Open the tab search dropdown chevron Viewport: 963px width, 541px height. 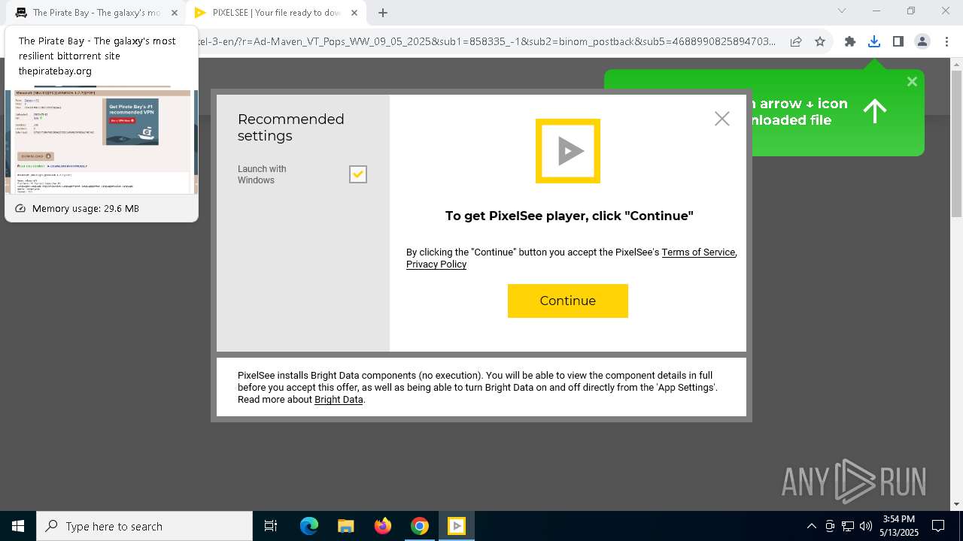(842, 11)
